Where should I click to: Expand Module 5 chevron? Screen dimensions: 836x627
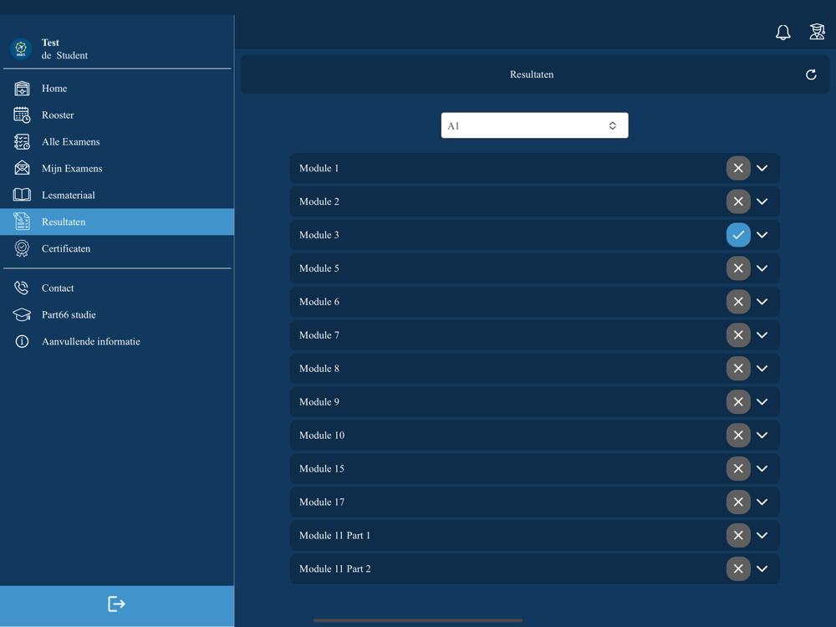762,268
